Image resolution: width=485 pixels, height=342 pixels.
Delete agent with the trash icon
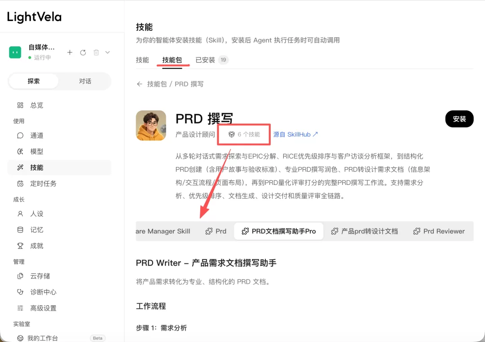pyautogui.click(x=96, y=53)
